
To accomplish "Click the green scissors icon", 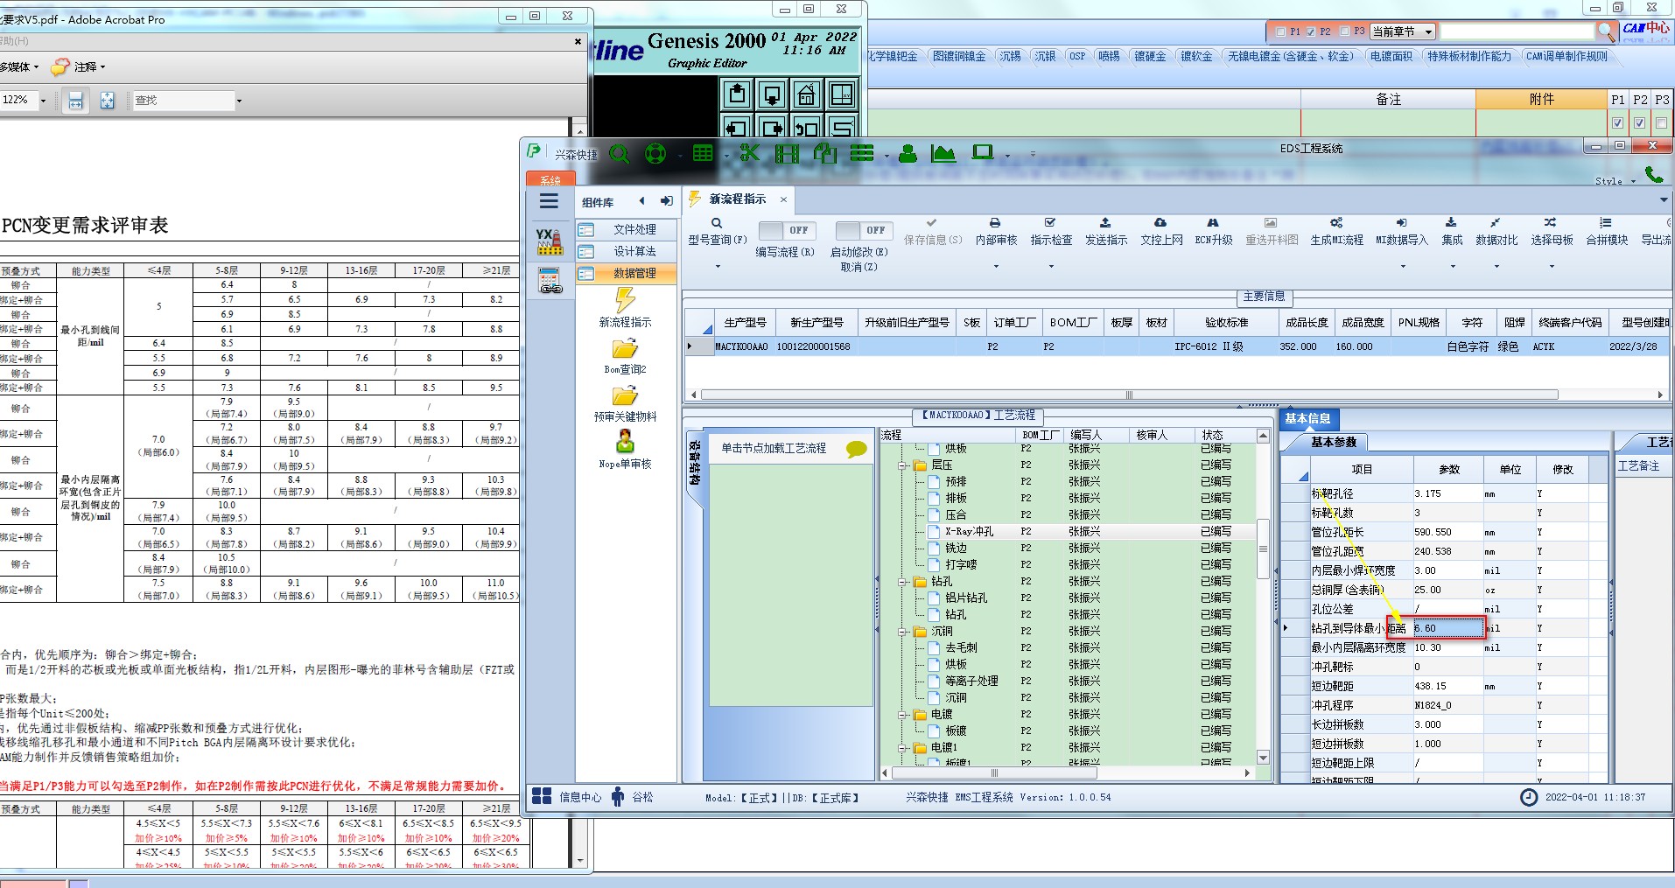I will click(x=750, y=154).
